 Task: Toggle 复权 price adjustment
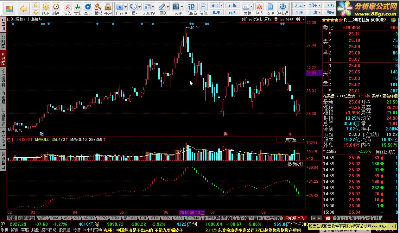point(268,19)
